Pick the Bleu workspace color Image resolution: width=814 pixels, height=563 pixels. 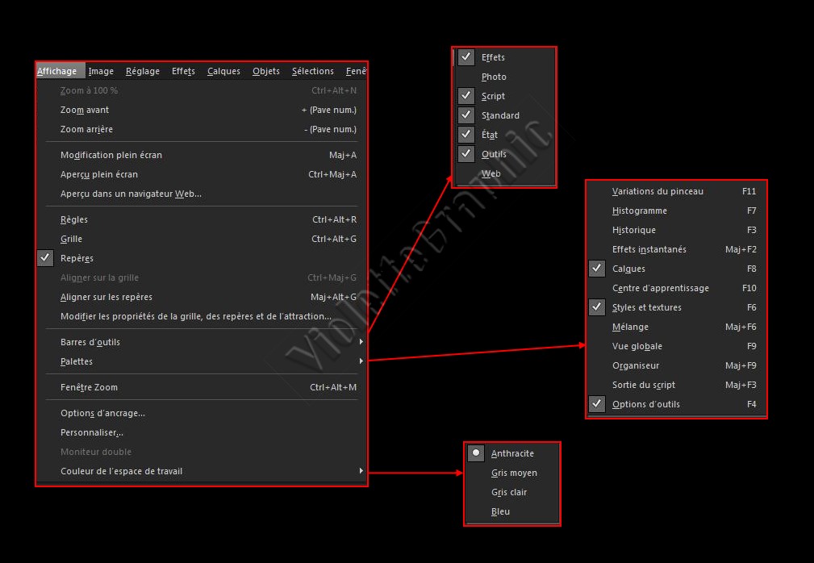click(500, 511)
